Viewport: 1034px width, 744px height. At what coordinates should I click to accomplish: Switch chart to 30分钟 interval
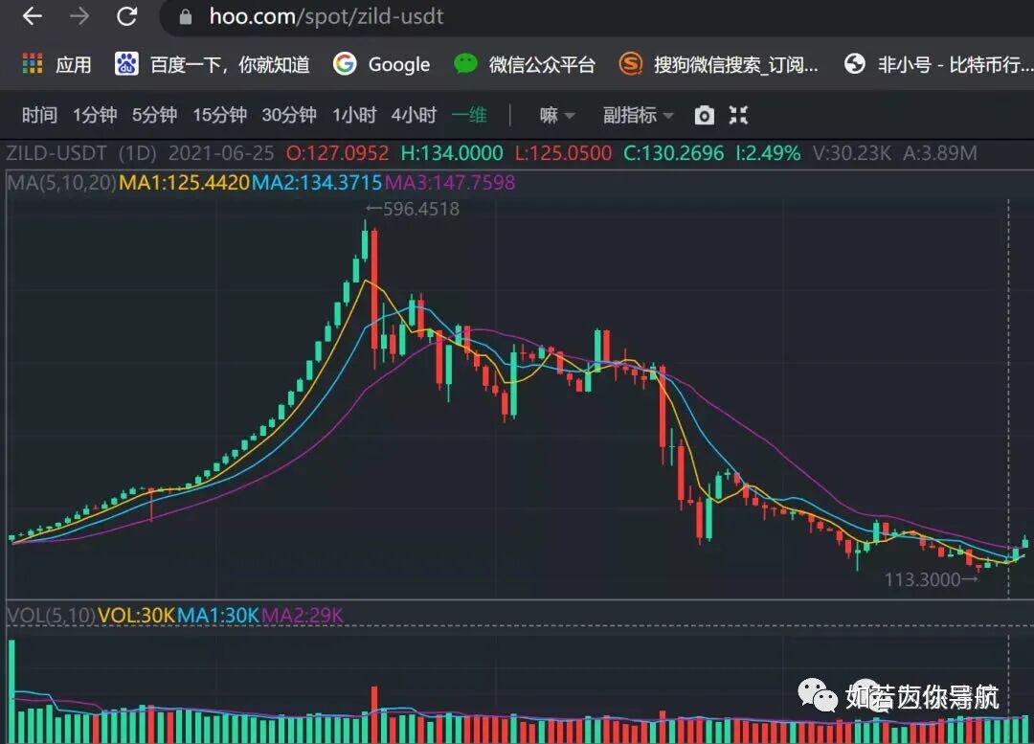tap(289, 116)
